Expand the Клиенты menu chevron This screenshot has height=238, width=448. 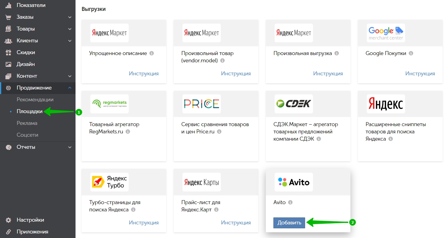[x=70, y=41]
